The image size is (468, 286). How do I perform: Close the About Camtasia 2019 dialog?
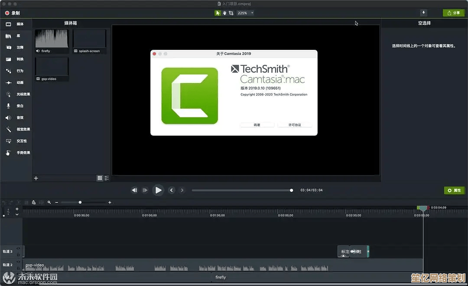(154, 54)
